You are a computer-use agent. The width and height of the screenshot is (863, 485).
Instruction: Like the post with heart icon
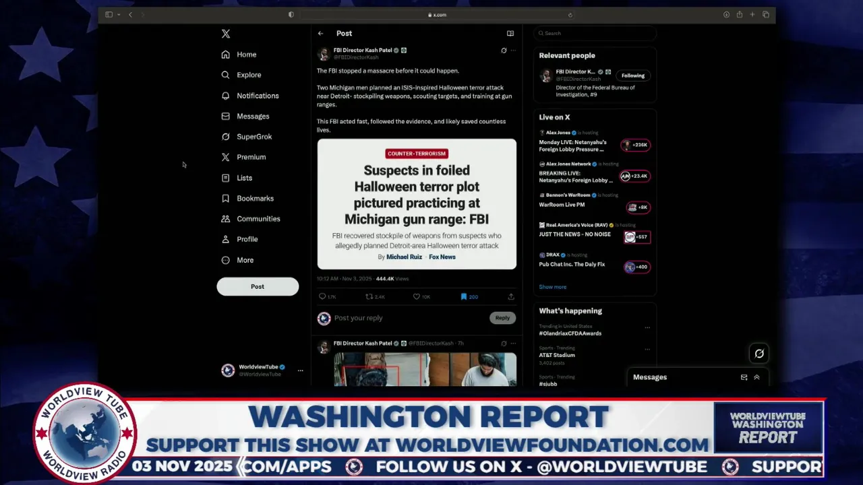417,296
